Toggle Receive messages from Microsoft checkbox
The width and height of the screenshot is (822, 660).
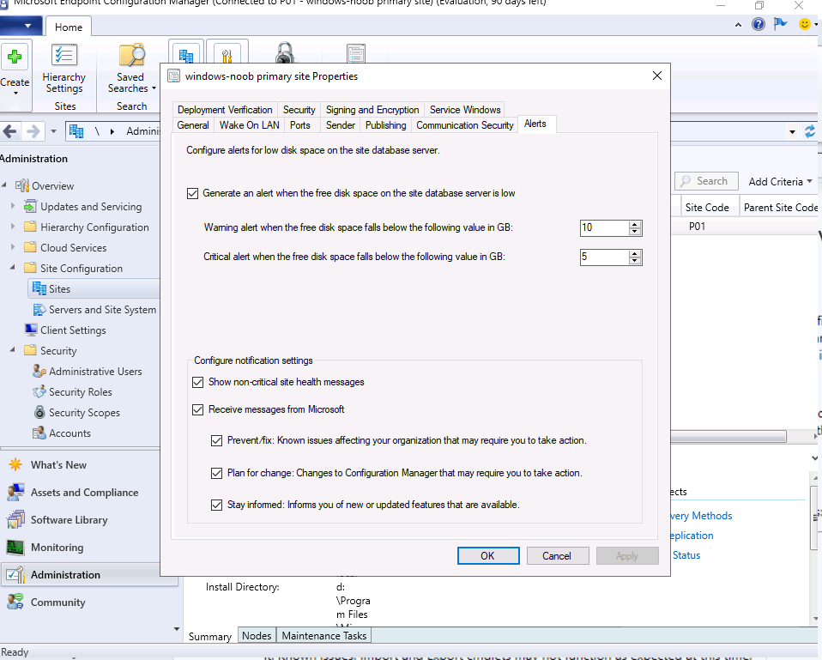(197, 409)
